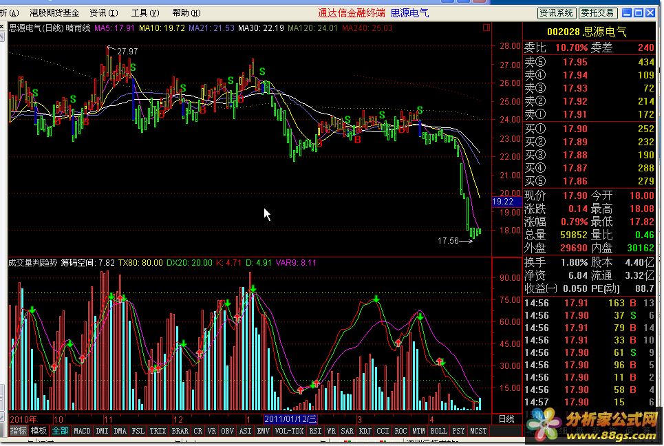Switch to the CR indicator tab
Image resolution: width=664 pixels, height=446 pixels.
pos(197,431)
